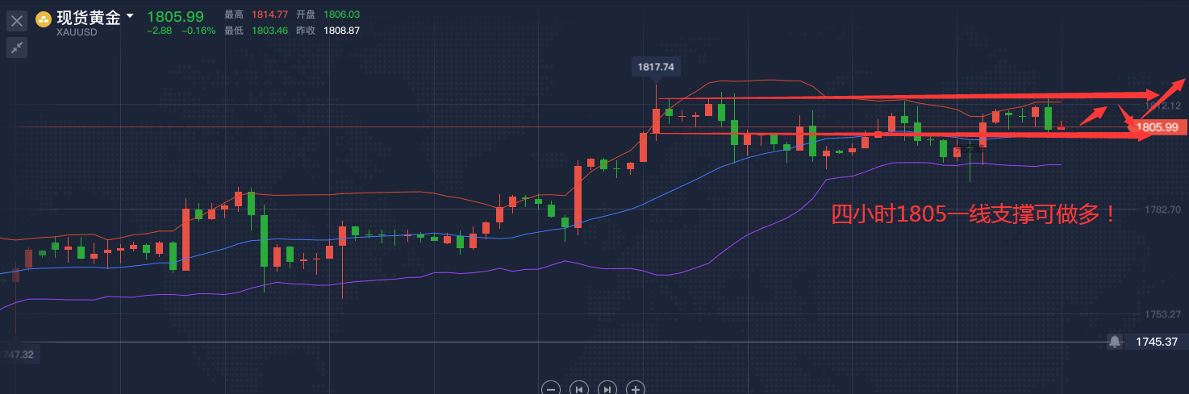
Task: Jump to the chart start with skip-back button
Action: coord(579,388)
